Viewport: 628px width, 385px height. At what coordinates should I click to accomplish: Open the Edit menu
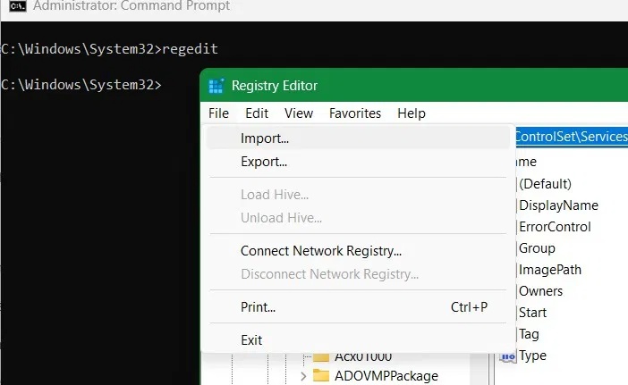[257, 113]
